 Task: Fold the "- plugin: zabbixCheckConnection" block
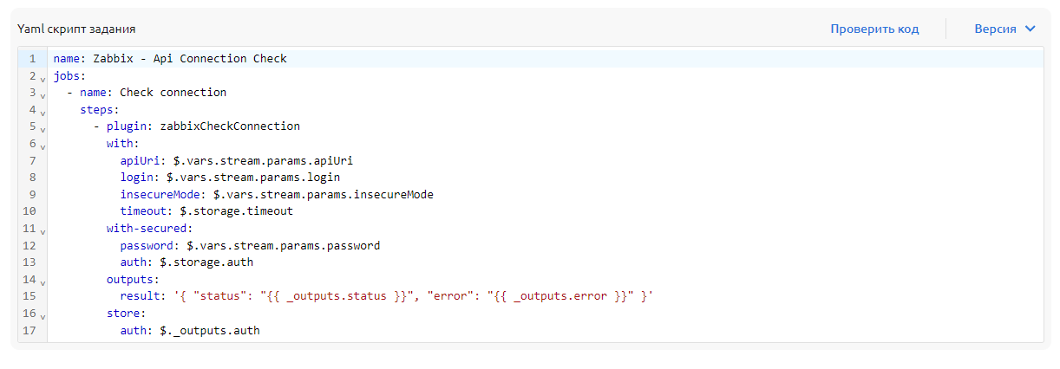(x=43, y=127)
